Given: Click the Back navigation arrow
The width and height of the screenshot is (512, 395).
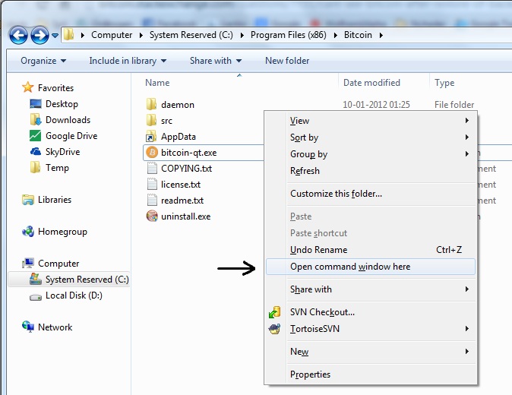Looking at the screenshot, I should pos(18,35).
